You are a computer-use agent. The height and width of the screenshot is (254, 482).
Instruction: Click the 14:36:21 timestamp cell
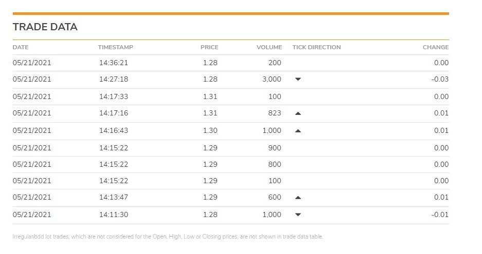(x=114, y=63)
